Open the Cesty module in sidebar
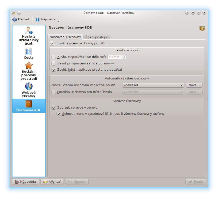 [29, 54]
